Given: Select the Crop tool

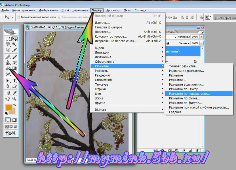Looking at the screenshot, I should pos(8,50).
